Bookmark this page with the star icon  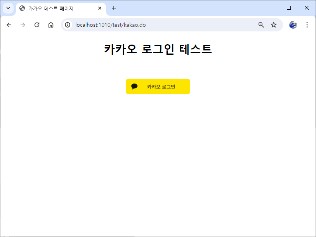(x=274, y=25)
